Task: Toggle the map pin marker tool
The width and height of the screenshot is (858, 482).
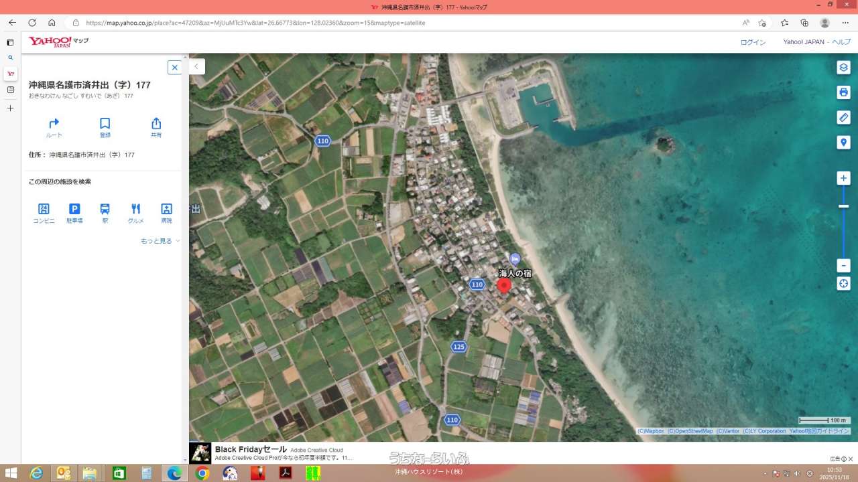Action: [844, 143]
